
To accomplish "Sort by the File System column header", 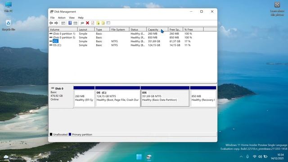I will (119, 29).
